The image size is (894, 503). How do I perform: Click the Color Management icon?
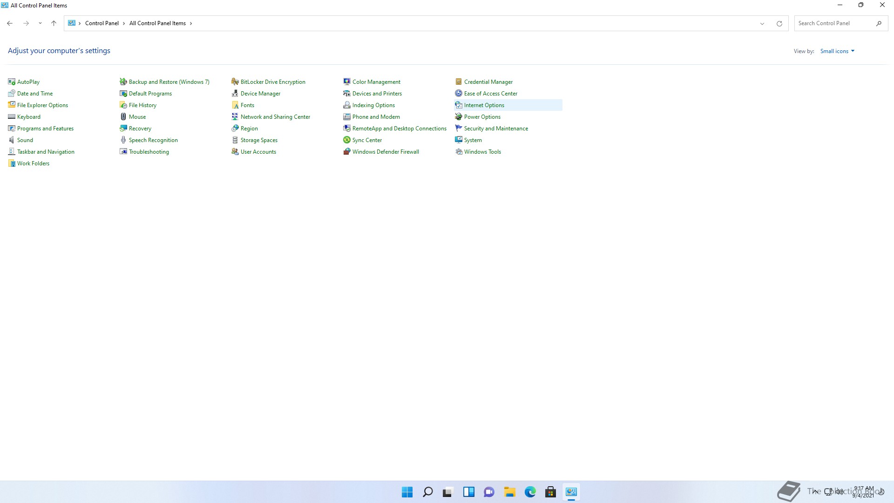[347, 82]
